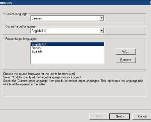This screenshot has height=122, width=151.
Task: Click the greyed-out Back button
Action: point(99,116)
